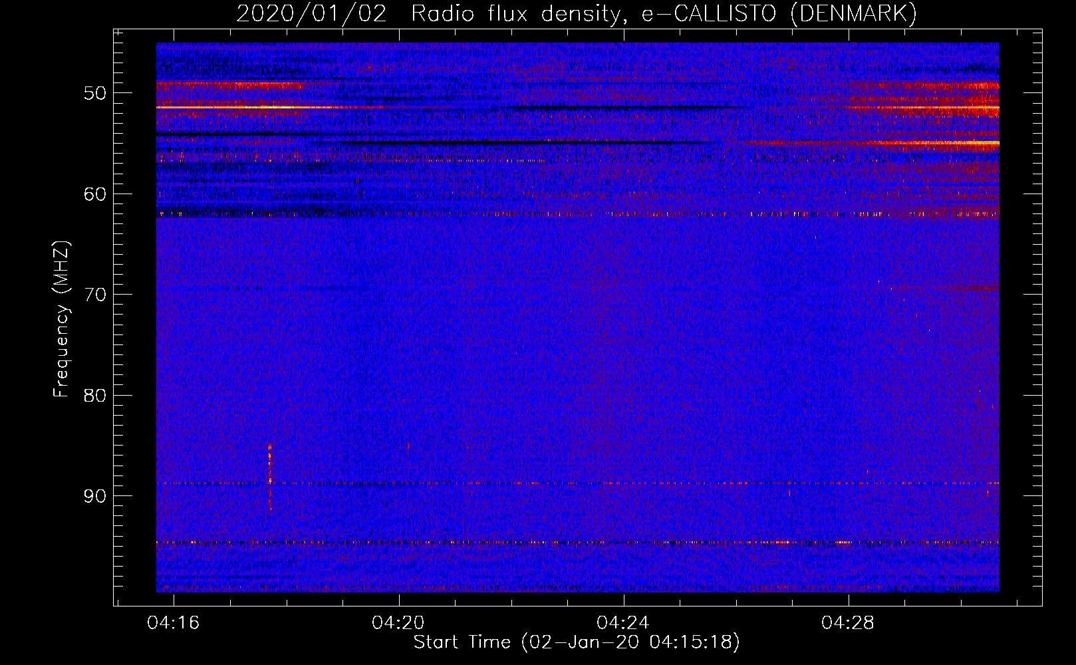Click the 80 frequency tick label
Screen dimensions: 1076x665
(x=95, y=396)
